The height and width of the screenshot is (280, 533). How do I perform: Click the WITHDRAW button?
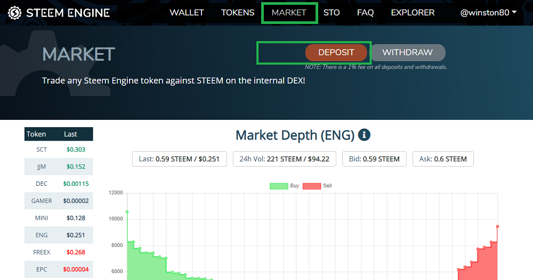[x=408, y=53]
